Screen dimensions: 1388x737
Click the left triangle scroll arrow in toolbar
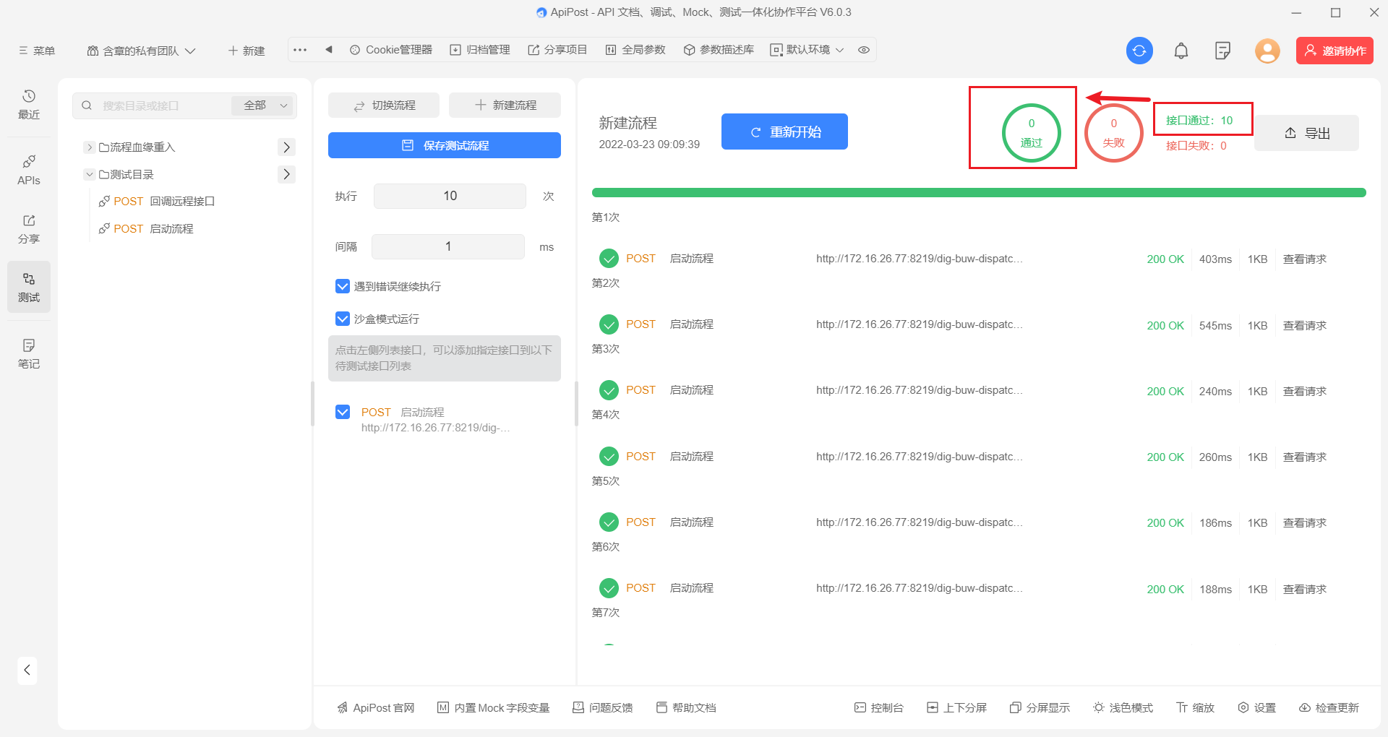(329, 50)
